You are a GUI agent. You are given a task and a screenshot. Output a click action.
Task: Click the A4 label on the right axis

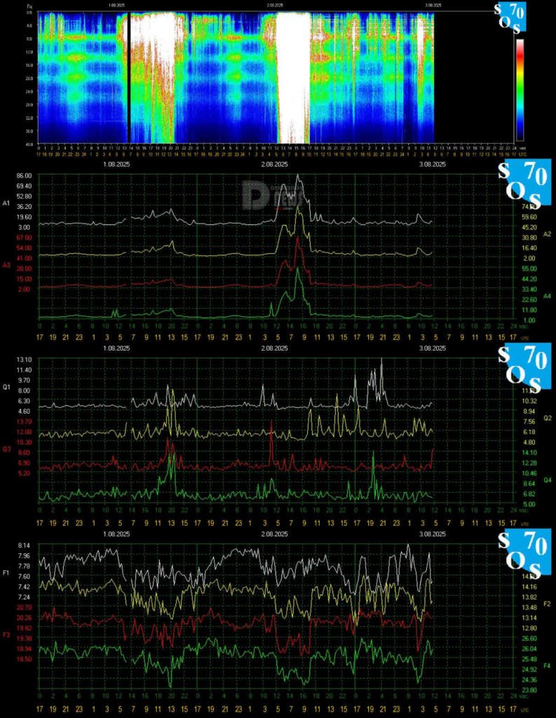[x=548, y=297]
